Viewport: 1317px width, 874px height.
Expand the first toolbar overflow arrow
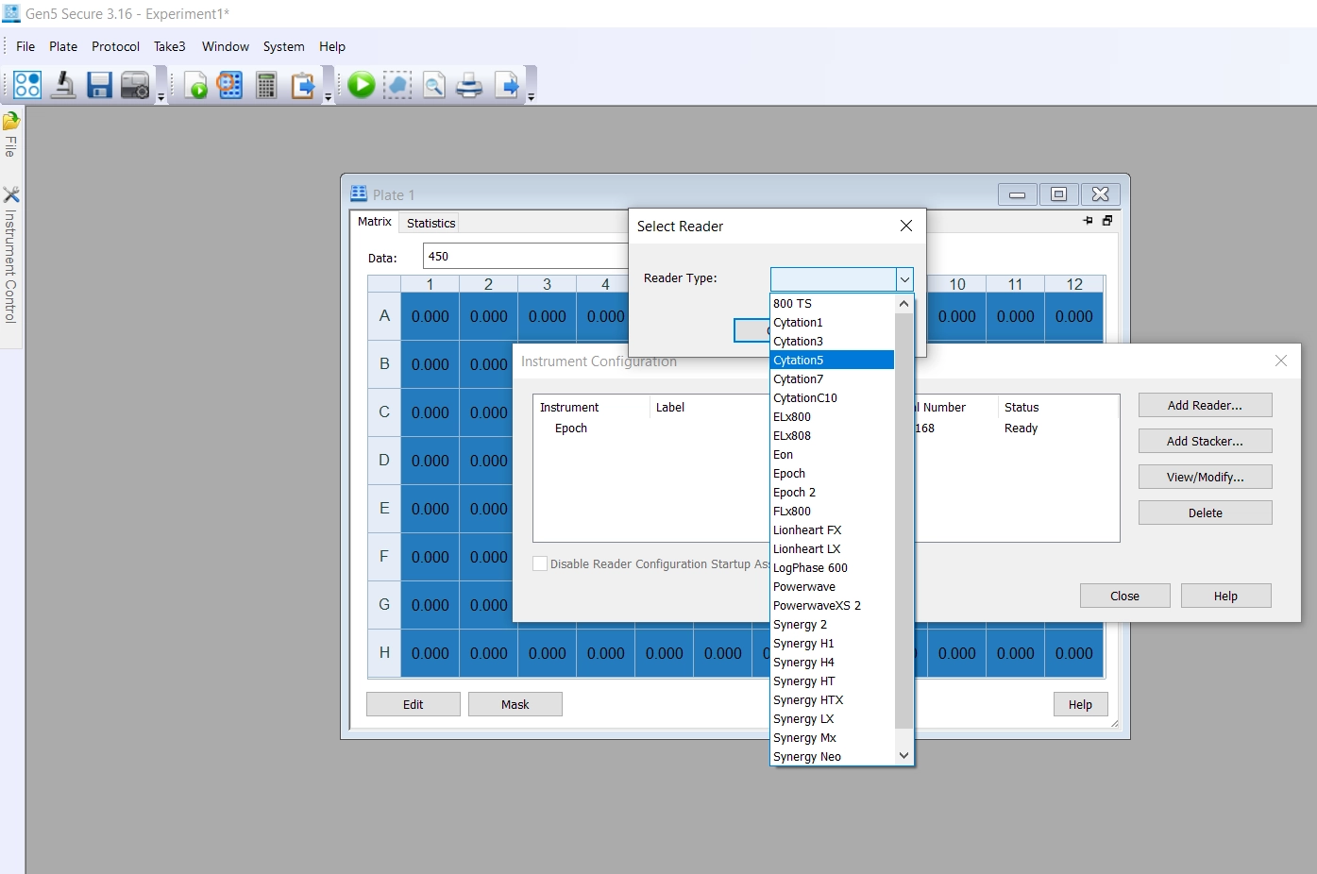pyautogui.click(x=161, y=97)
